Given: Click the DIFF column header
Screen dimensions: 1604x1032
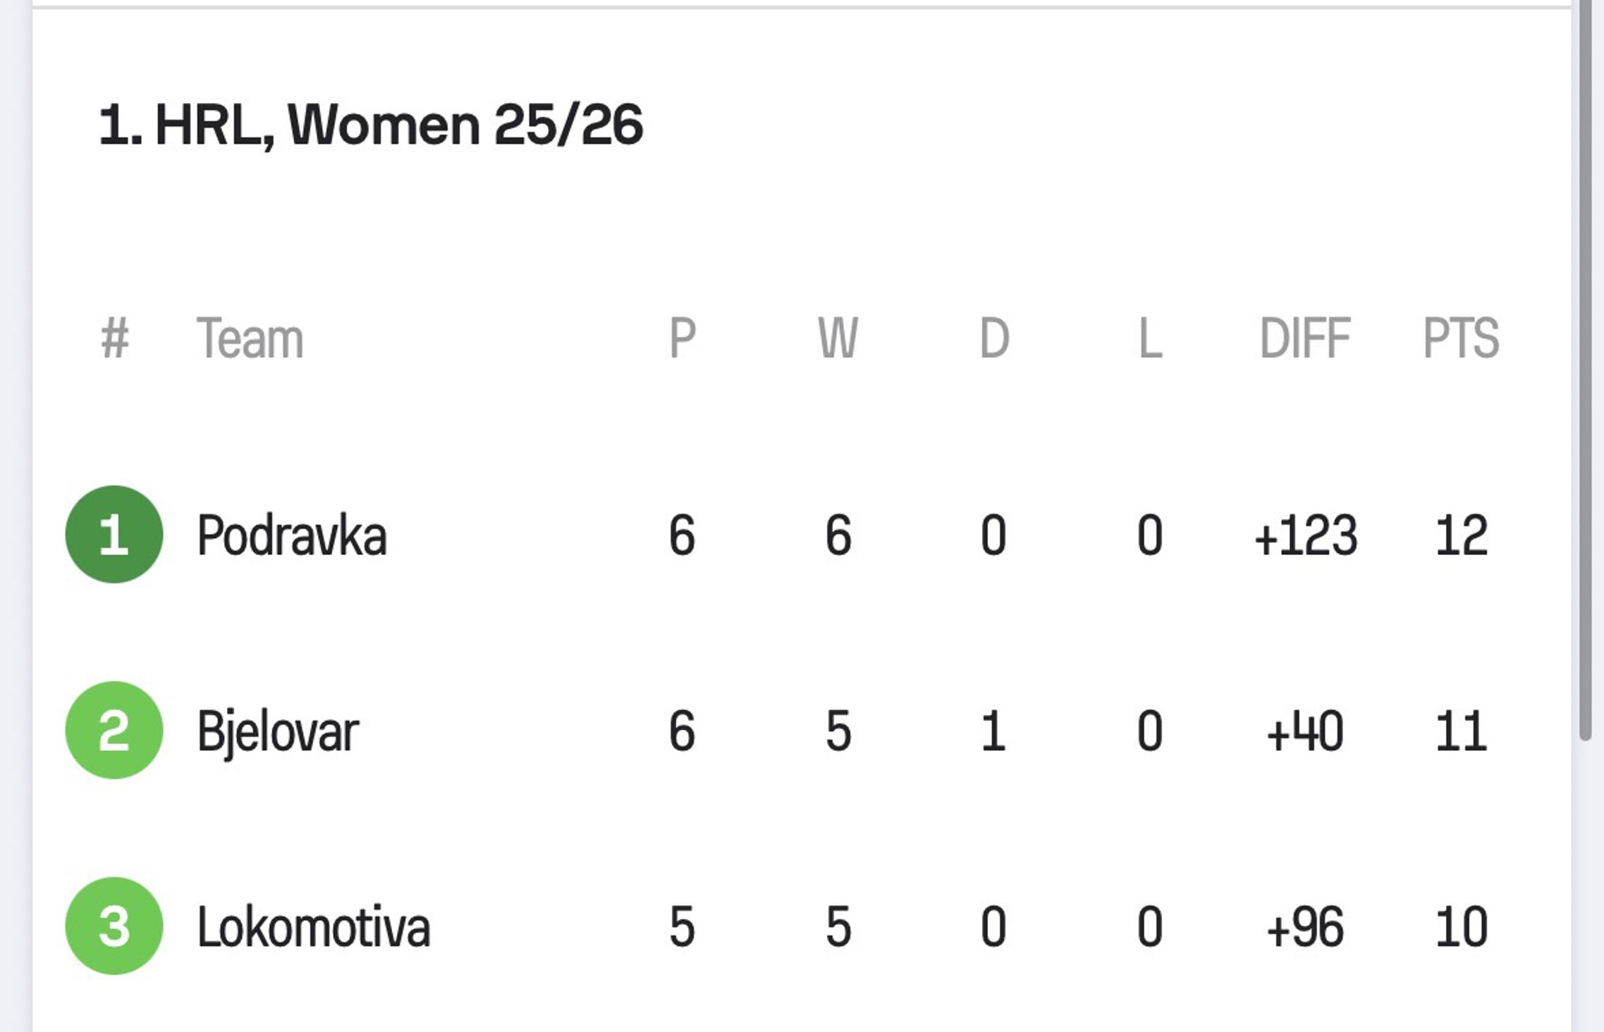Looking at the screenshot, I should 1304,338.
